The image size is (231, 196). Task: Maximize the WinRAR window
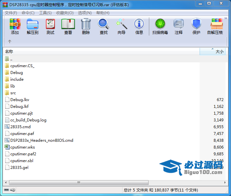pos(209,3)
